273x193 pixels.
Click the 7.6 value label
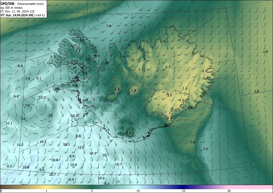click(x=206, y=149)
